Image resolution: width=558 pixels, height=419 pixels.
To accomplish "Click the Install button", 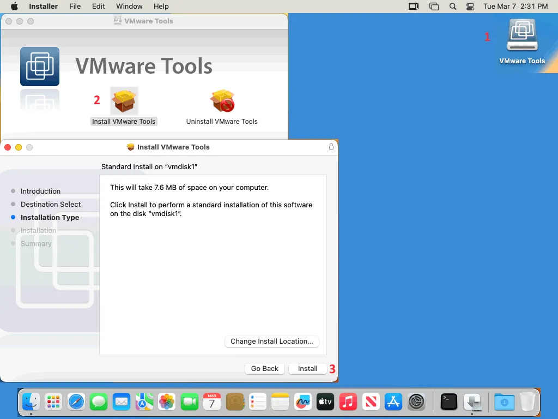I will click(x=307, y=369).
